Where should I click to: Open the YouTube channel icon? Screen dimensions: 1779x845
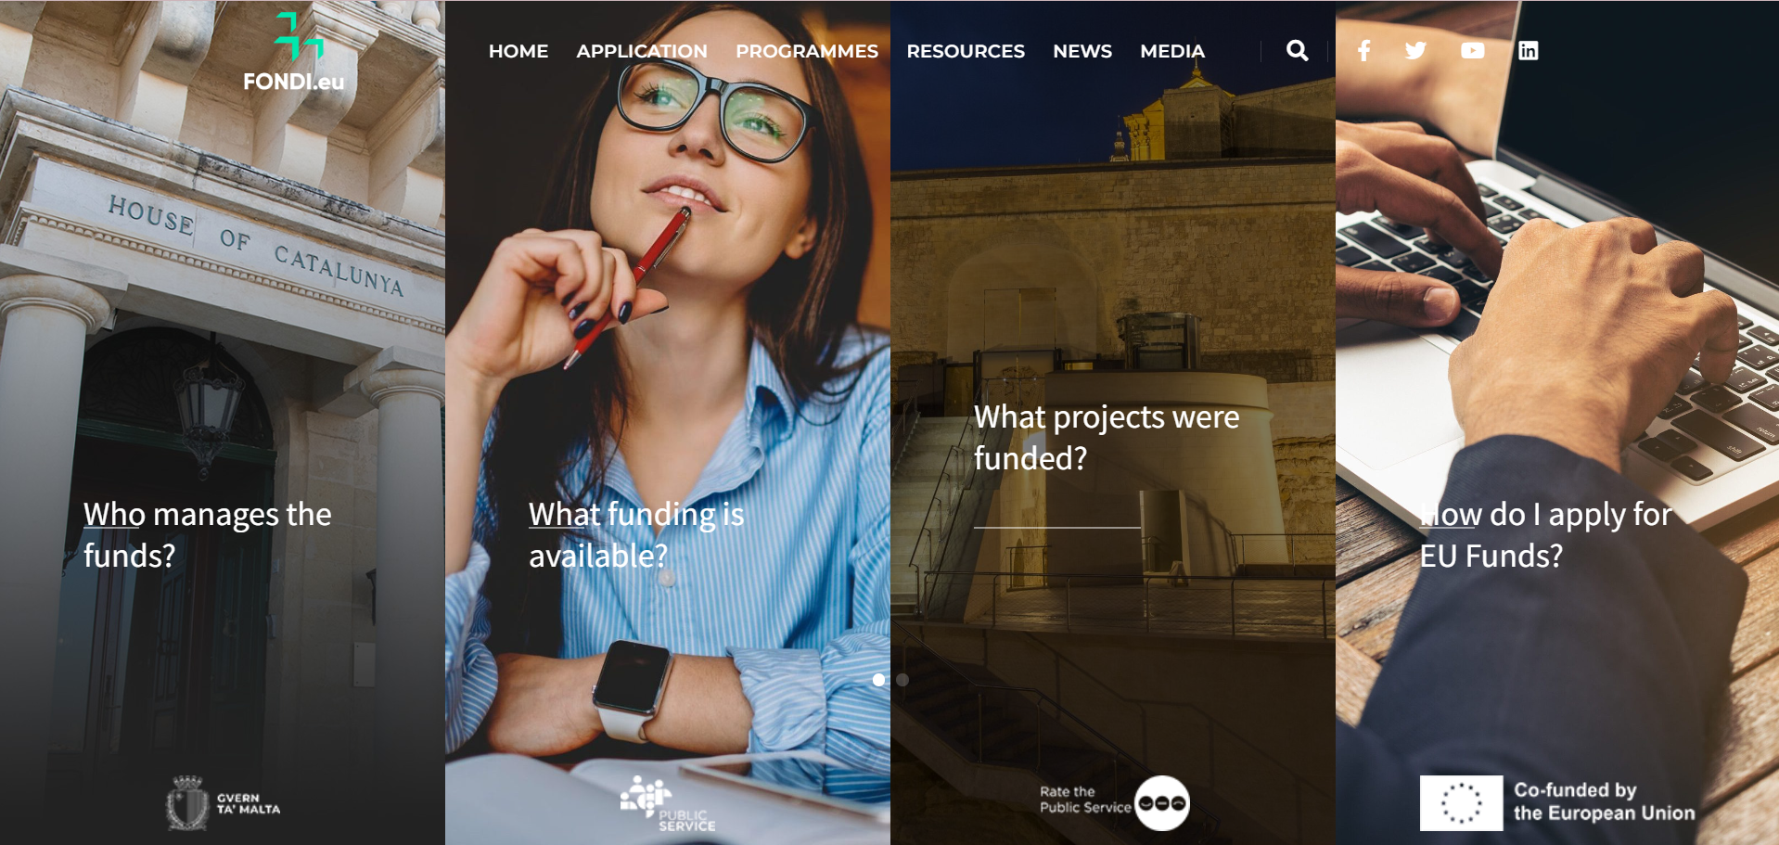pos(1472,51)
